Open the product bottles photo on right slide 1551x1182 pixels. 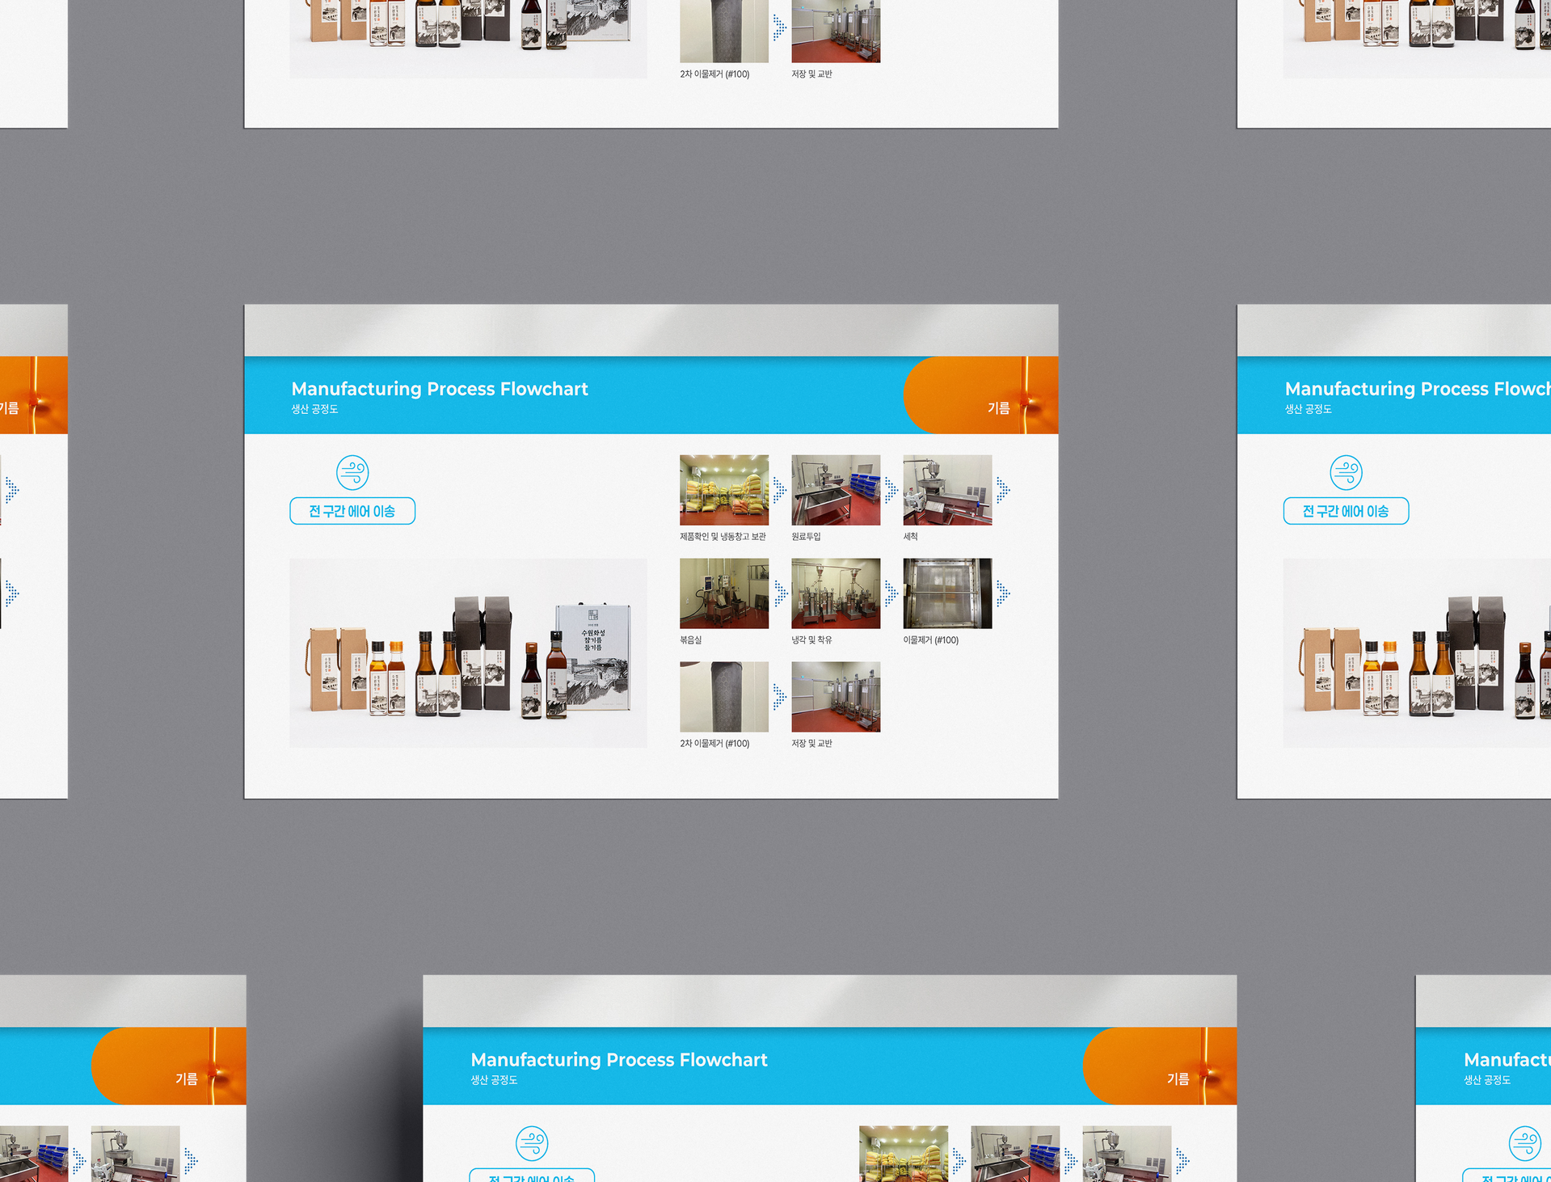tap(1417, 652)
